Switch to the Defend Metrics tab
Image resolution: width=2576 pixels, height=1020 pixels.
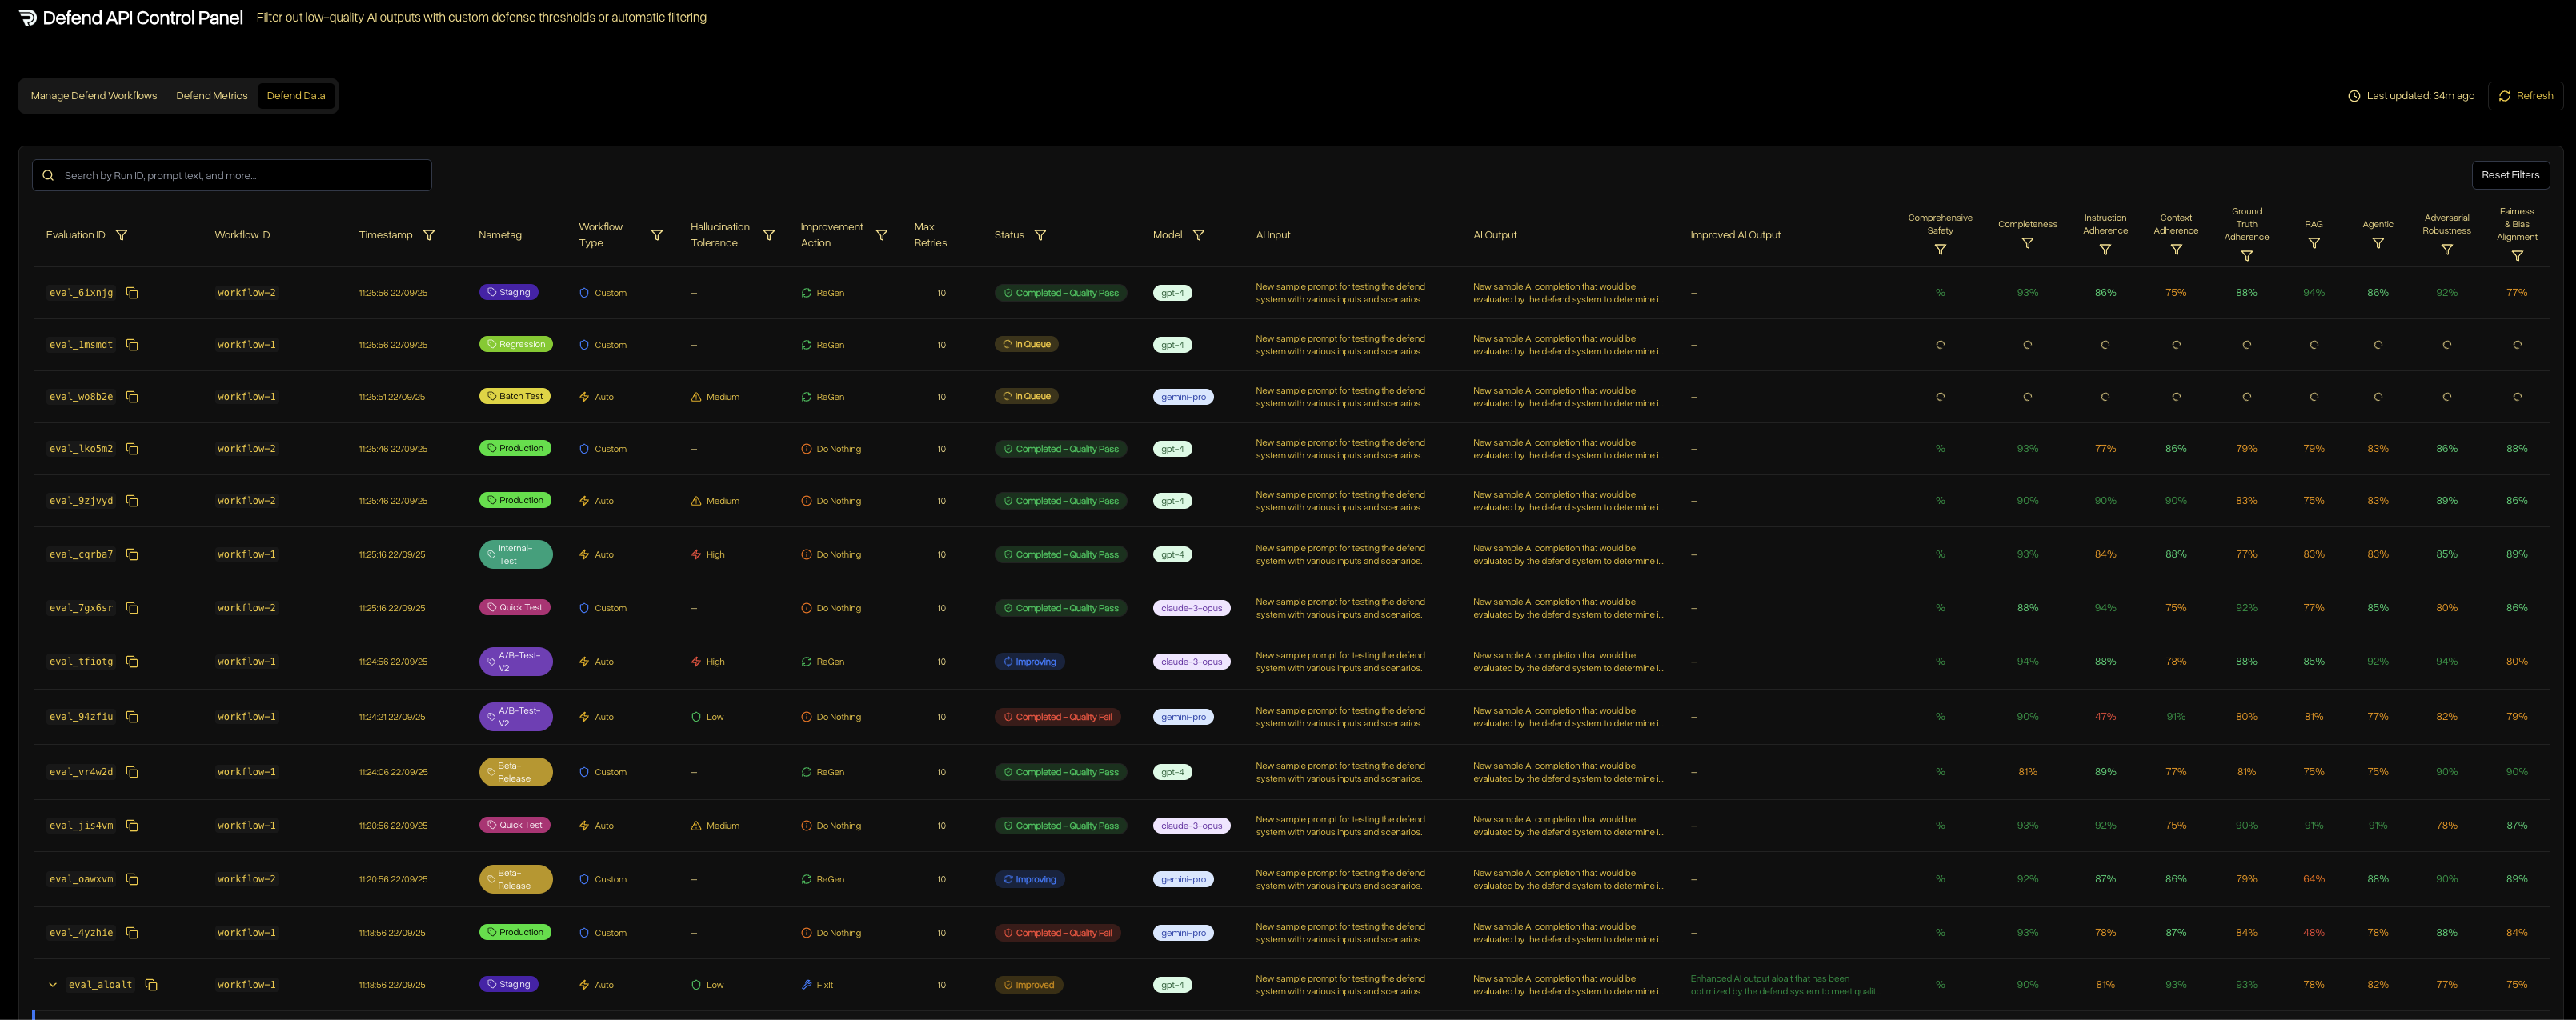point(211,95)
